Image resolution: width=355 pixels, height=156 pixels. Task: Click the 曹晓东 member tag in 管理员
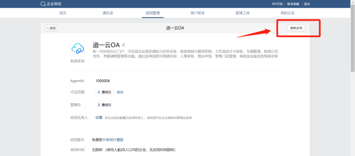tap(104, 105)
